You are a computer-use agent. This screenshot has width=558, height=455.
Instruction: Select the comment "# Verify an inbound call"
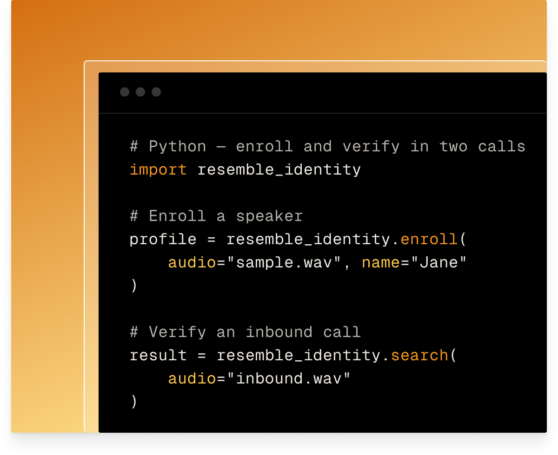point(245,332)
